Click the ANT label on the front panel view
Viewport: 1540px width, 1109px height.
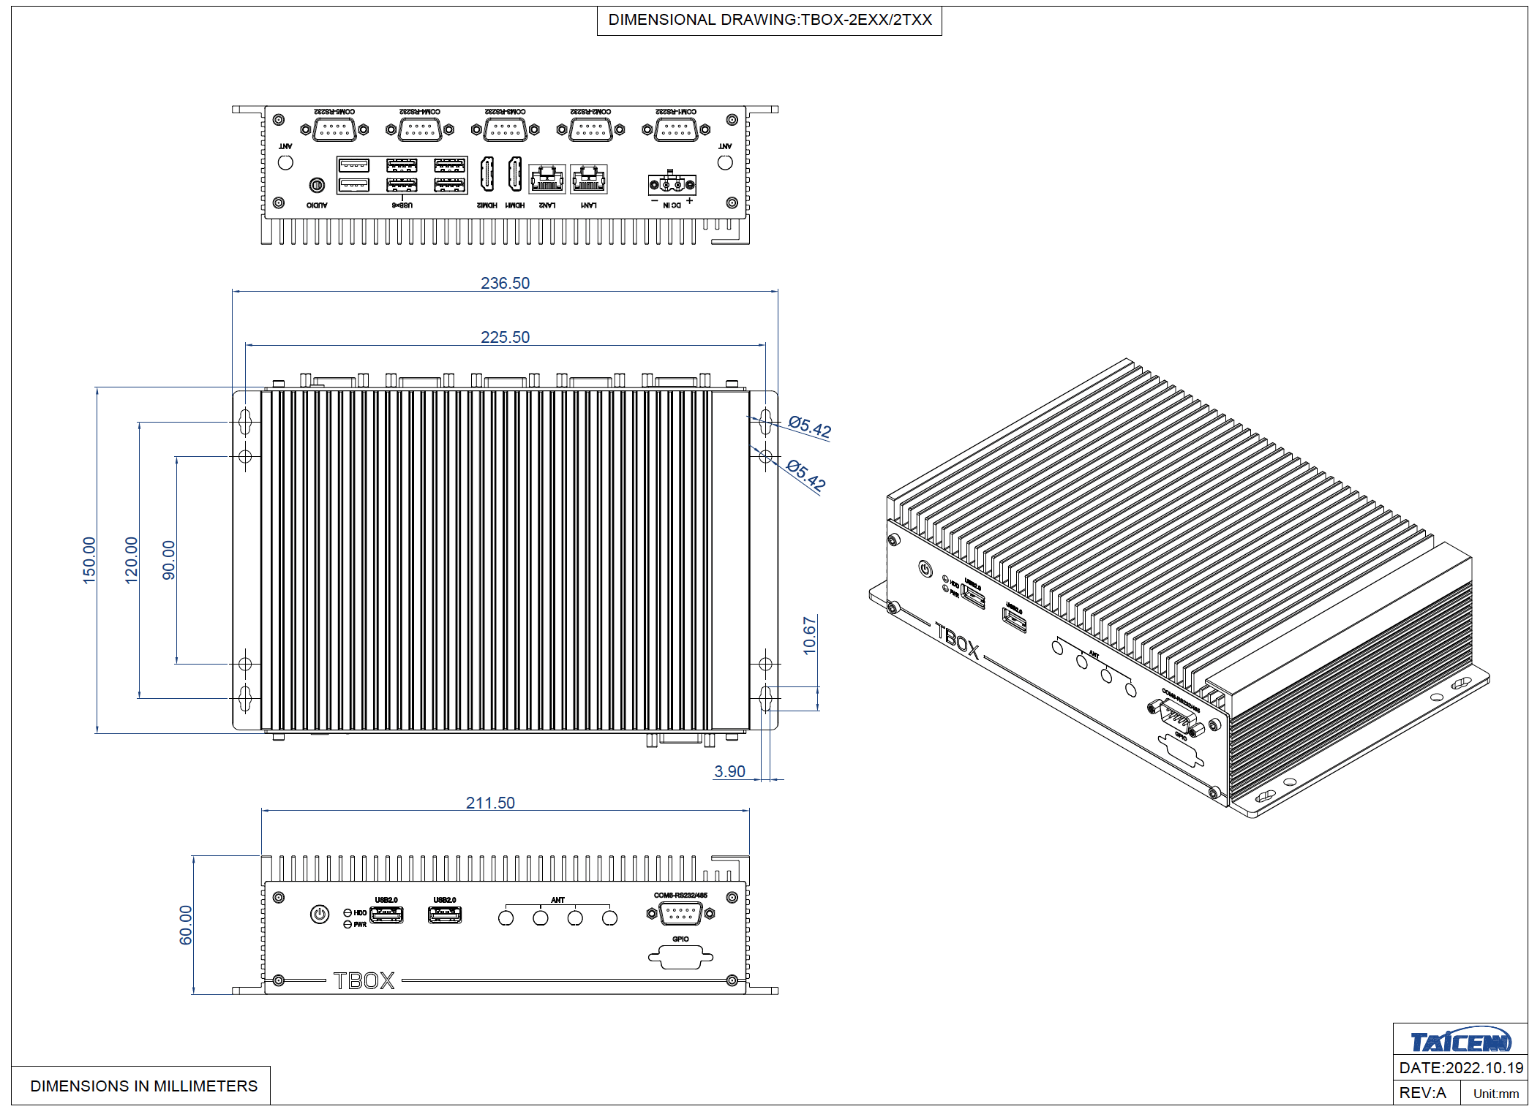(557, 900)
